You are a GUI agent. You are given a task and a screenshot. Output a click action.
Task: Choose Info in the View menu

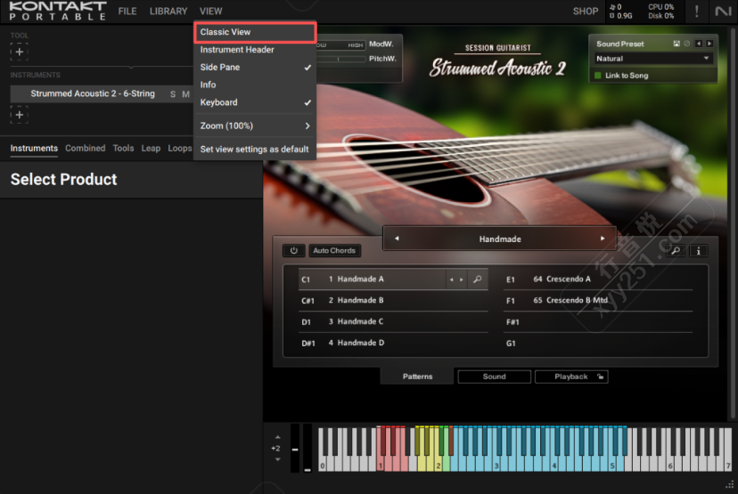click(255, 85)
